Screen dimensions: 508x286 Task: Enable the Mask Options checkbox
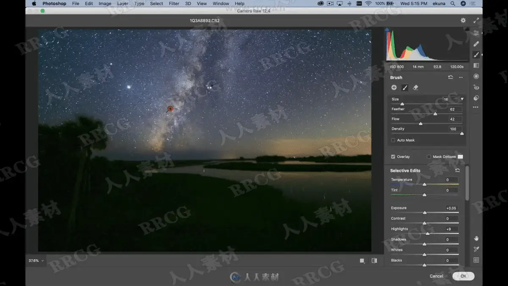tap(429, 157)
